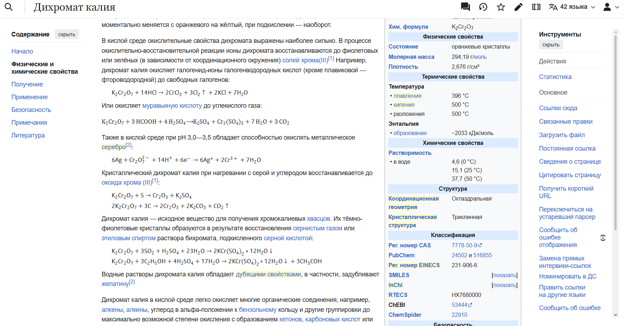Image resolution: width=624 pixels, height=326 pixels.
Task: Open кипения temperature link
Action: 404,105
